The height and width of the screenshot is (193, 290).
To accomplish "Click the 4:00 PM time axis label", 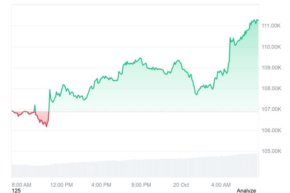I will click(x=101, y=185).
